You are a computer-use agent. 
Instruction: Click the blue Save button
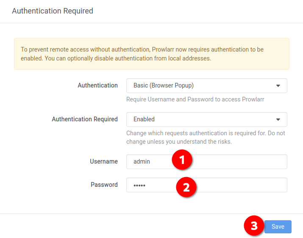tap(278, 227)
